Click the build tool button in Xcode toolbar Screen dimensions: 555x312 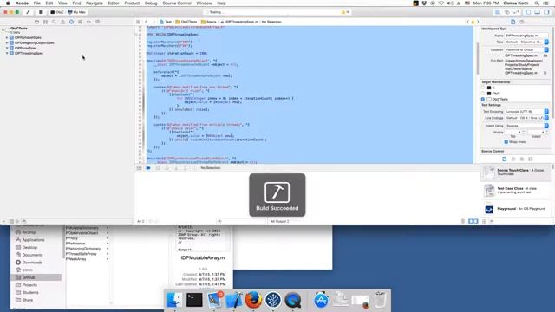pyautogui.click(x=28, y=12)
